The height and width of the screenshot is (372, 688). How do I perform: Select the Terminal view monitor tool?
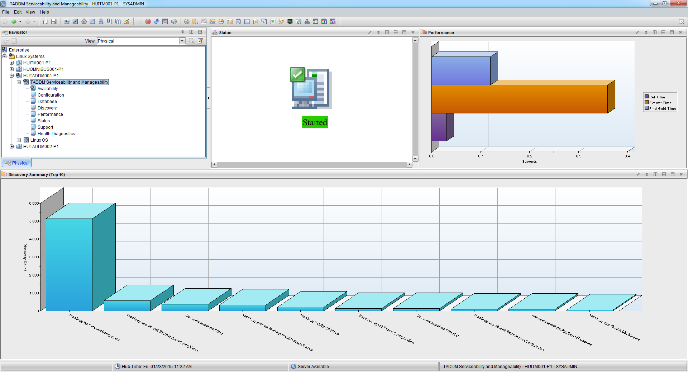[x=290, y=21]
